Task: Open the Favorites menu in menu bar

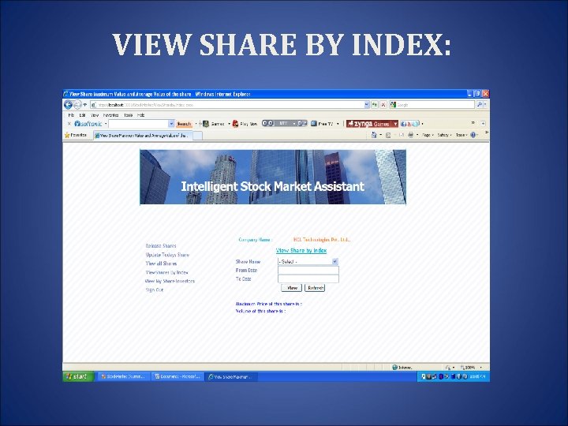Action: (111, 115)
